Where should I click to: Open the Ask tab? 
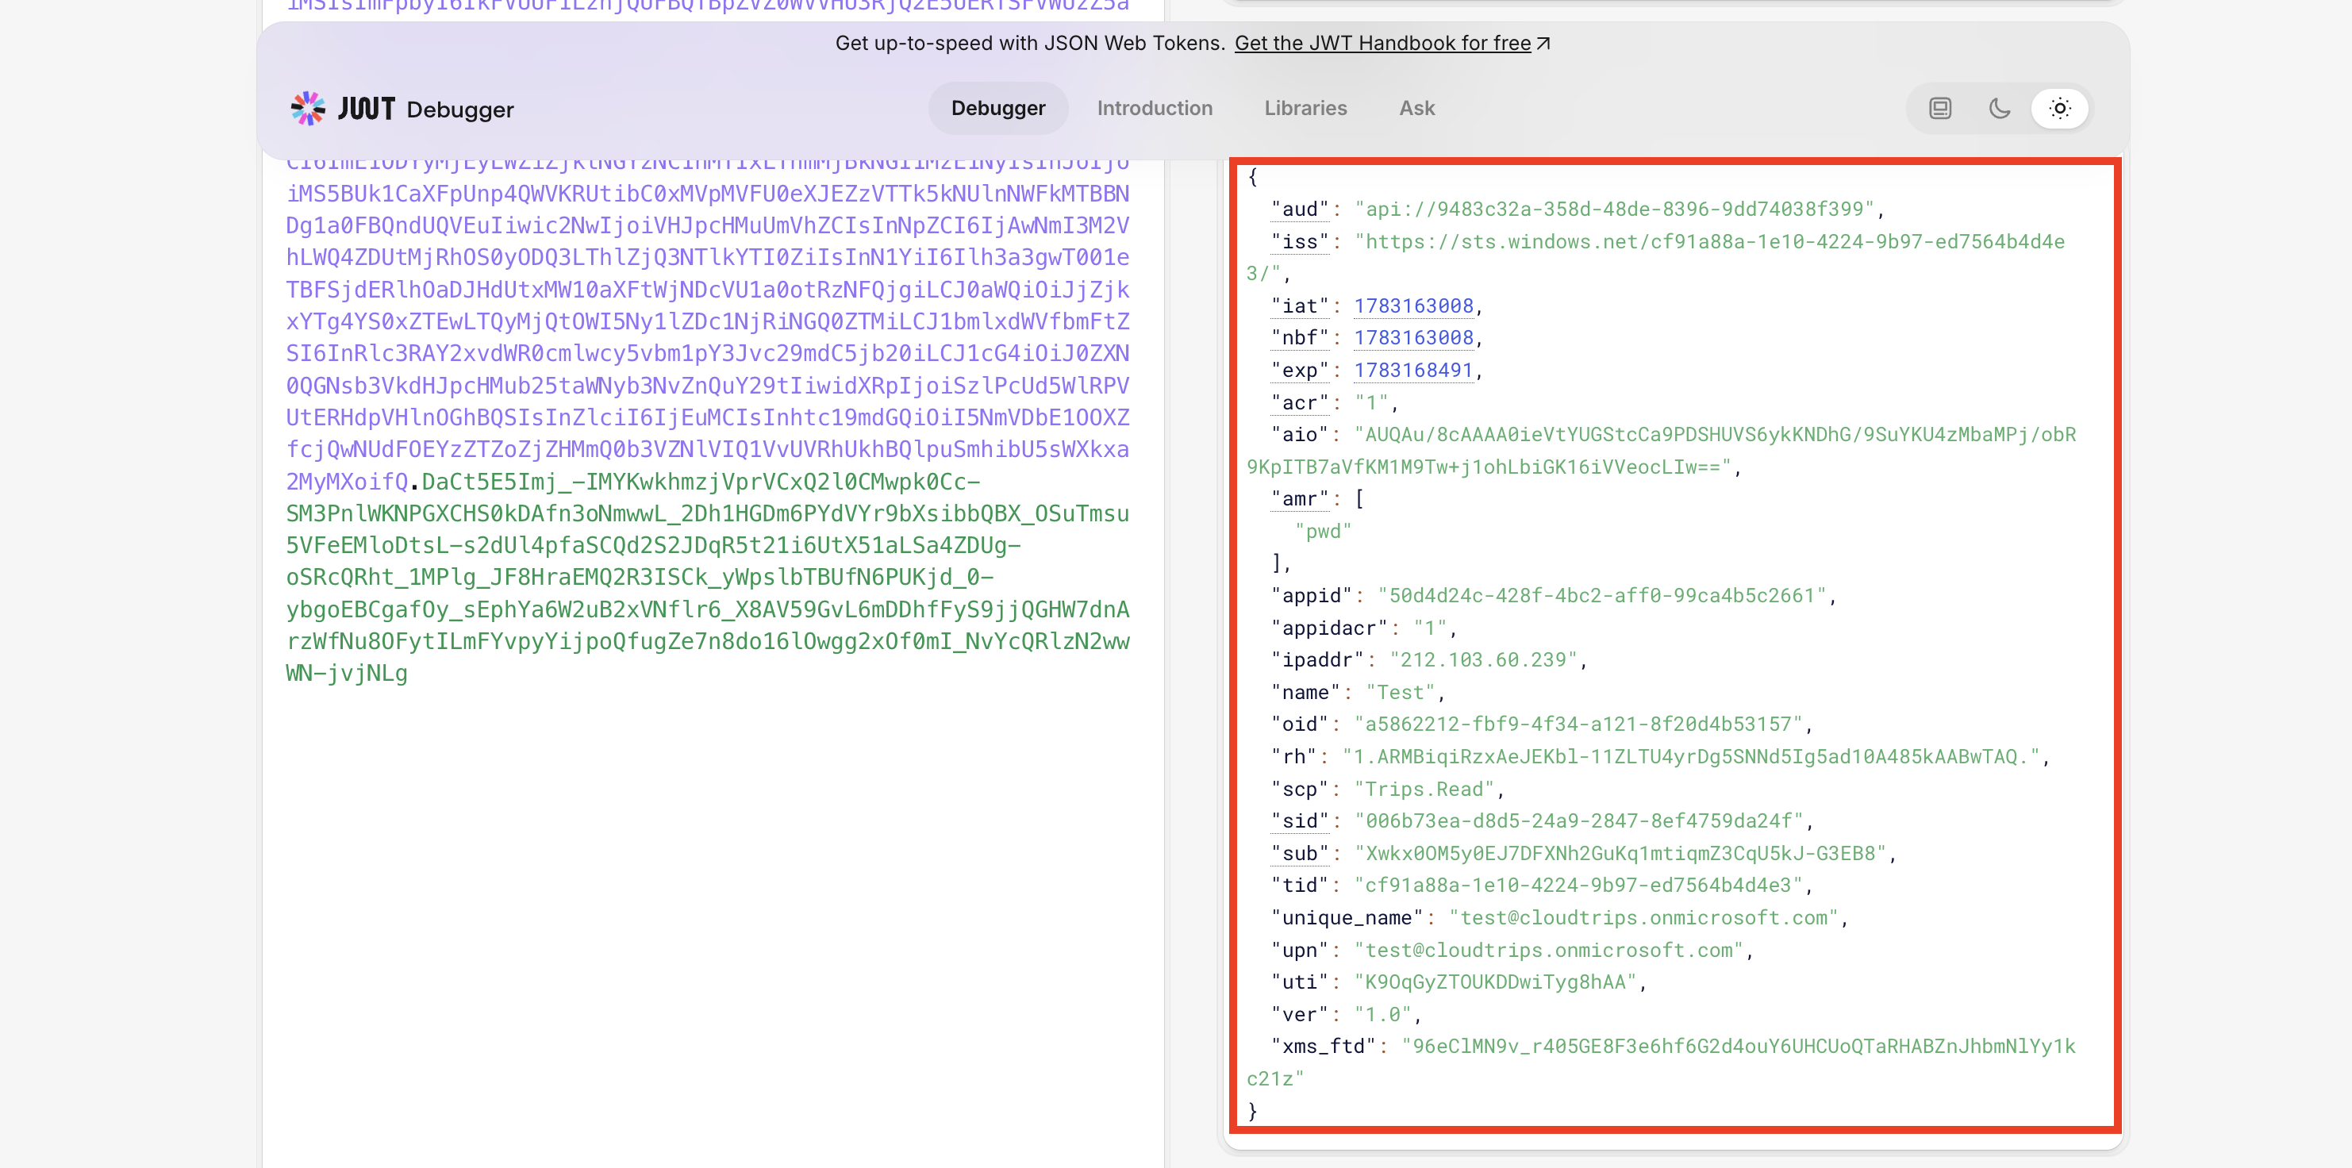point(1416,109)
